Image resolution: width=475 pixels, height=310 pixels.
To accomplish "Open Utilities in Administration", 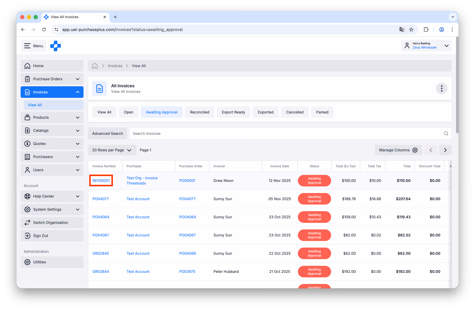I will (x=52, y=262).
